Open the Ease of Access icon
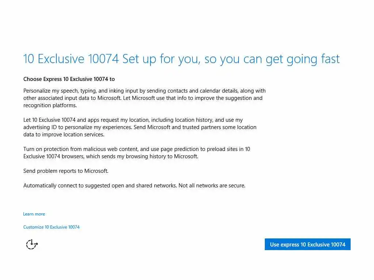The width and height of the screenshot is (374, 280). (32, 244)
